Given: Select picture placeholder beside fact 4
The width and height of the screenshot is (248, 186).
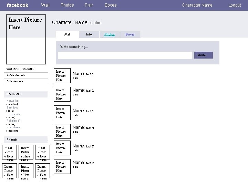Looking at the screenshot, I should click(x=62, y=132).
